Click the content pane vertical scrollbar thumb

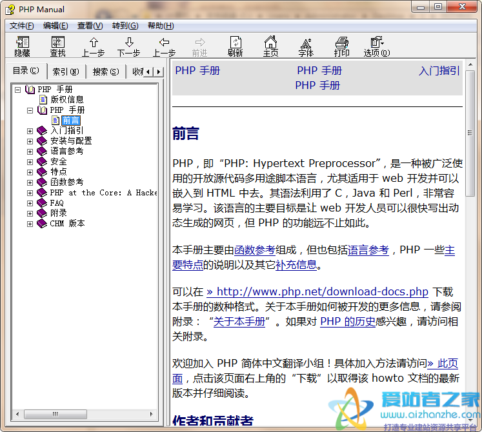[470, 133]
